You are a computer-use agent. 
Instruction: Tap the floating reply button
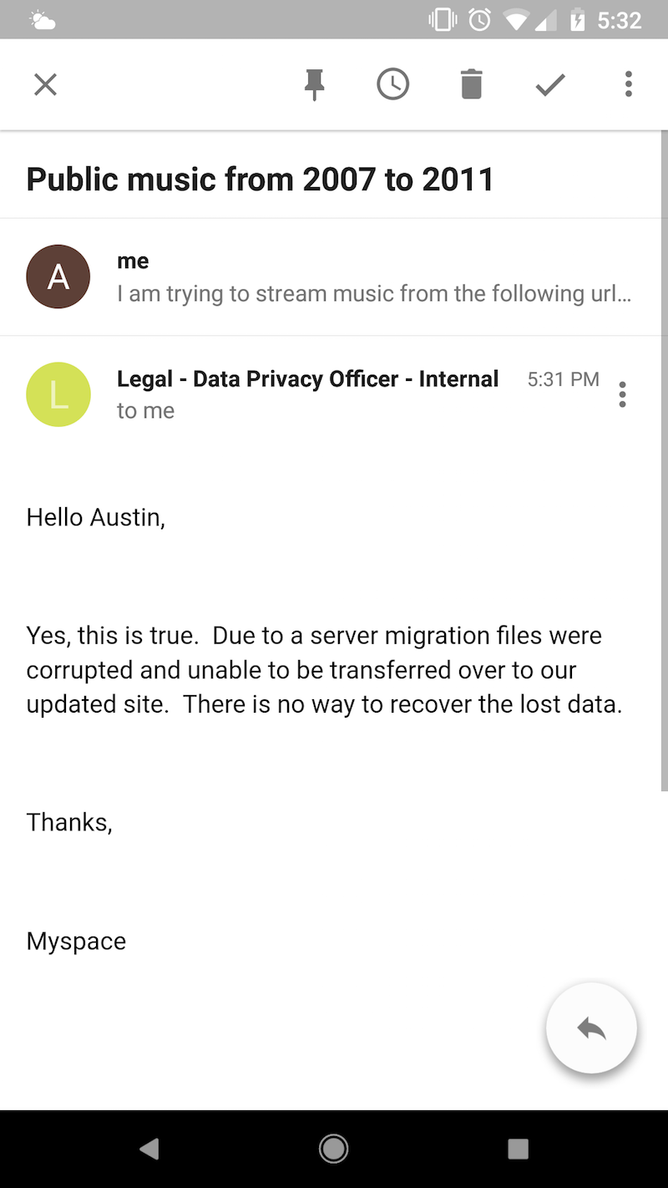click(591, 1028)
